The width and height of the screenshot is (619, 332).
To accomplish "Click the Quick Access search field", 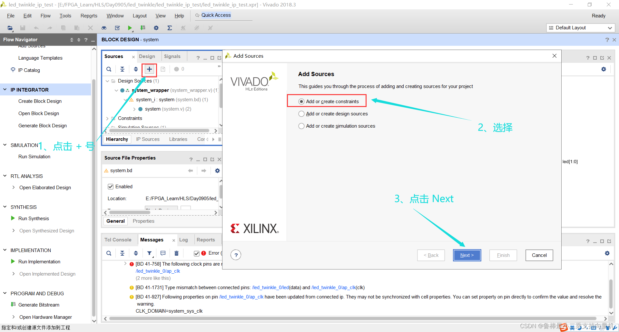I will pyautogui.click(x=223, y=15).
